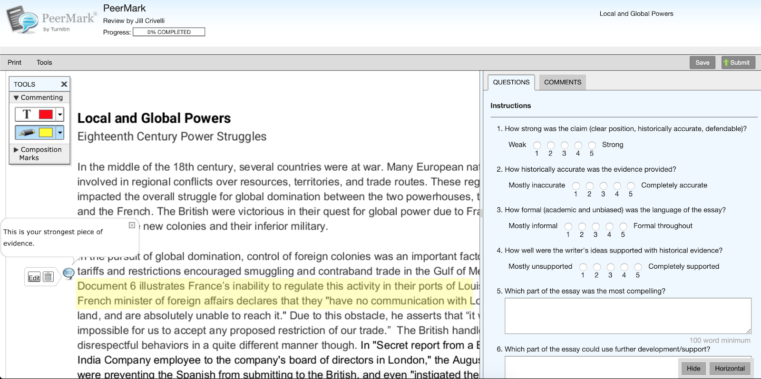Rate idea support as 2

click(597, 267)
